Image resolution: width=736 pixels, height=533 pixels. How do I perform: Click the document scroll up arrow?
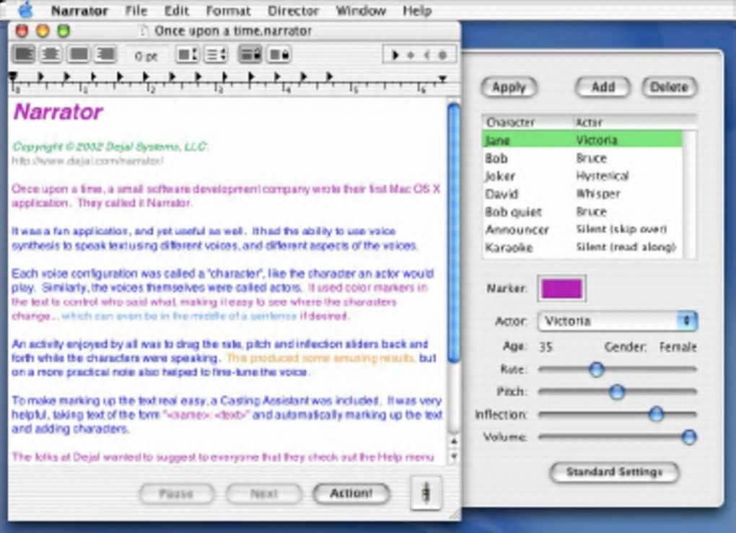coord(453,441)
